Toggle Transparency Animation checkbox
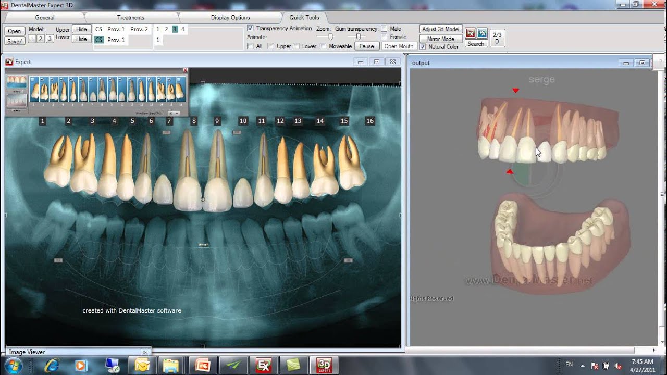Screen dimensions: 667x375 (250, 29)
